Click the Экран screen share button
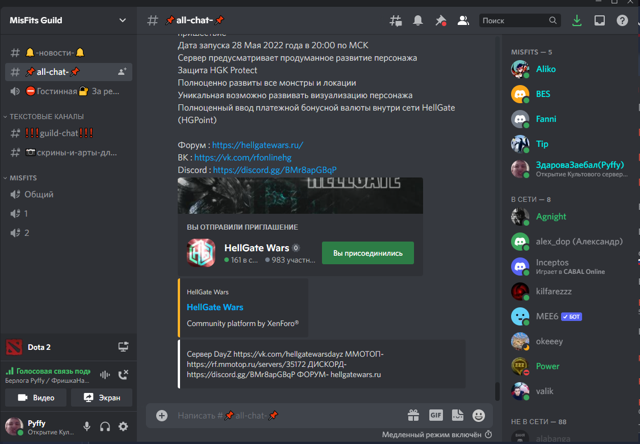Viewport: 640px width, 444px height. click(102, 398)
